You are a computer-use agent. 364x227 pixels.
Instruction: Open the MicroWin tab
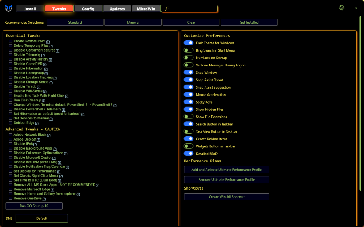click(146, 9)
